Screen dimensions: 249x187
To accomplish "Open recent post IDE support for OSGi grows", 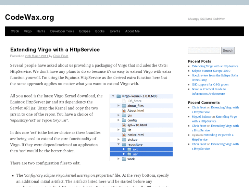I will (x=210, y=84).
